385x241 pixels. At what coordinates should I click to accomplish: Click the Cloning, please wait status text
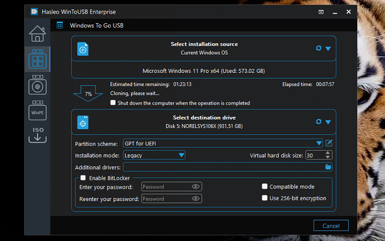coord(134,93)
